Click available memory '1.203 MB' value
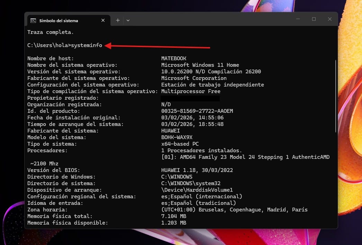The width and height of the screenshot is (362, 245). tap(174, 223)
